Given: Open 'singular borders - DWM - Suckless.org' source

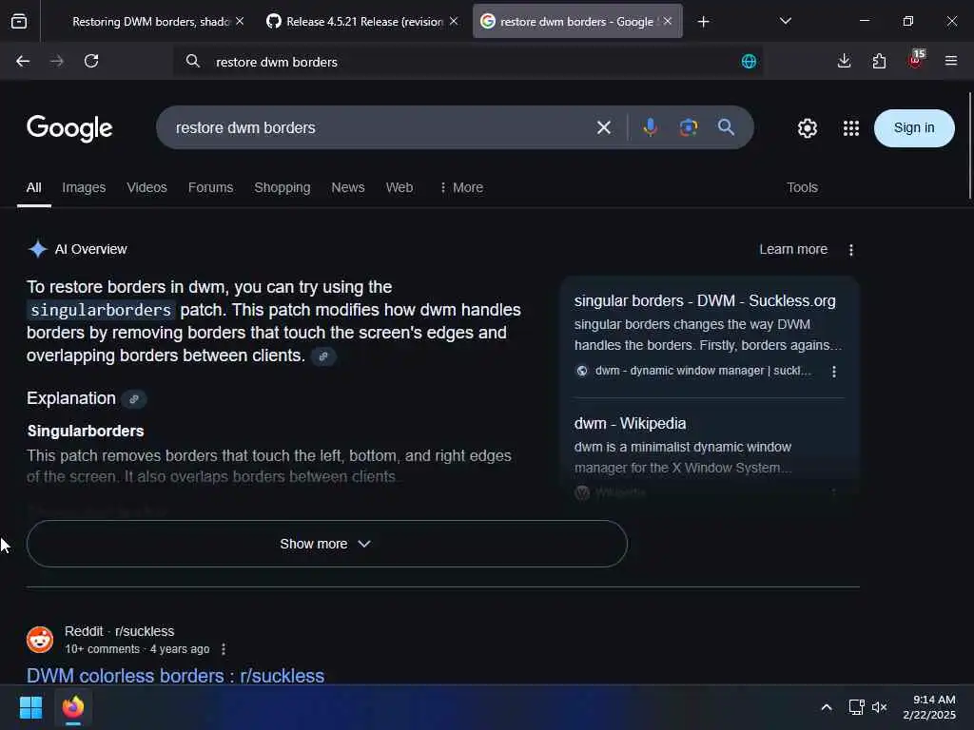Looking at the screenshot, I should [705, 301].
